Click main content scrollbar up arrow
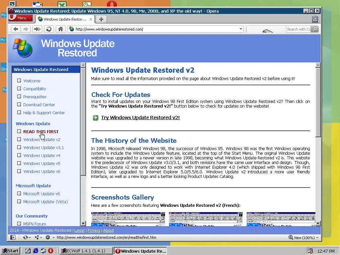The image size is (340, 255). [x=318, y=65]
